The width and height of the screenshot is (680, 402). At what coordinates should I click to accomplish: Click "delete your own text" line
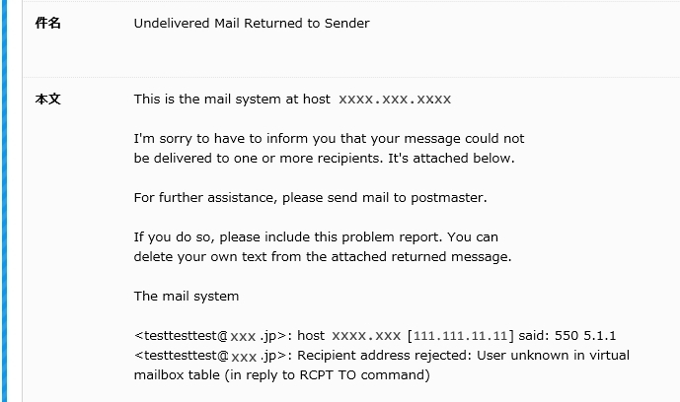coord(323,256)
